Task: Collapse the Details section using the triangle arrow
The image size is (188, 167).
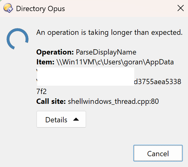Action: point(76,119)
